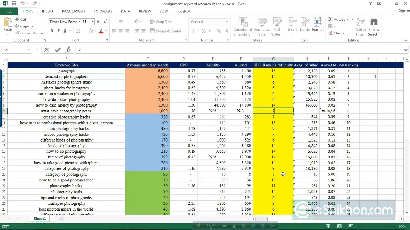Screen dimensions: 410x230
Task: Apply borders using the borders icon
Action: (78, 31)
